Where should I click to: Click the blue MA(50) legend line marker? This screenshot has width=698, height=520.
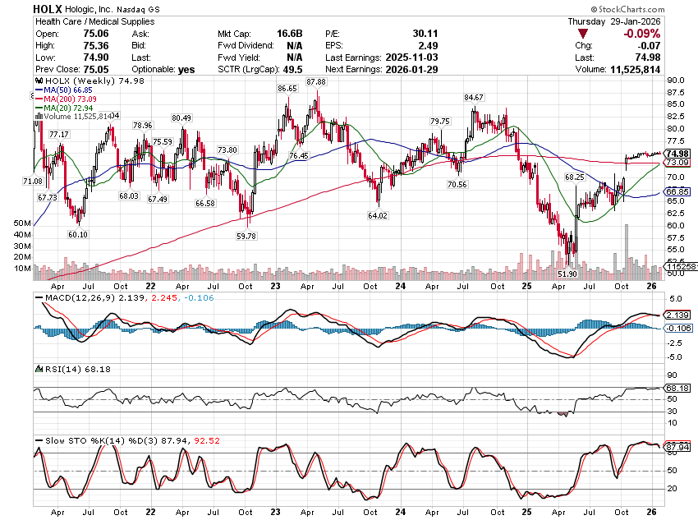[x=38, y=90]
